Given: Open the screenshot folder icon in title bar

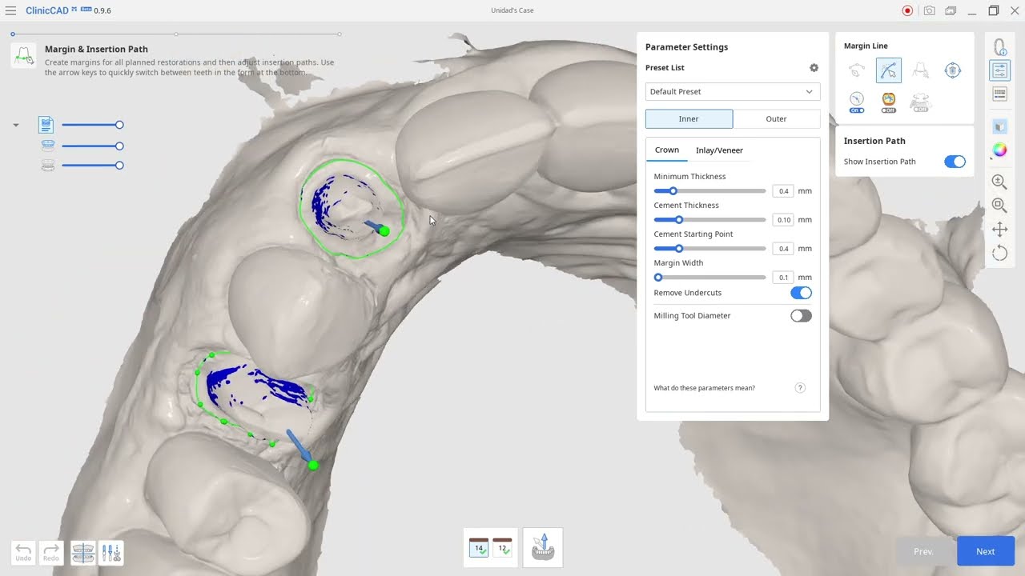Looking at the screenshot, I should coord(951,10).
